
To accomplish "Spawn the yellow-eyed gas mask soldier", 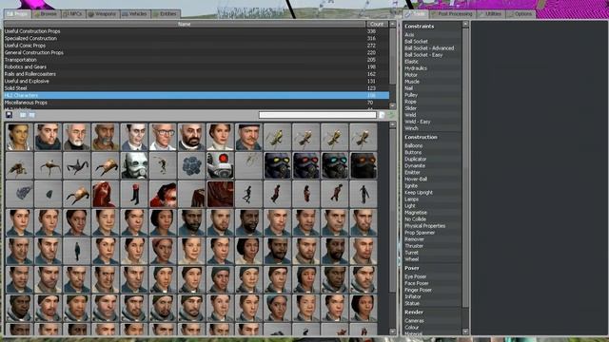I will (277, 165).
